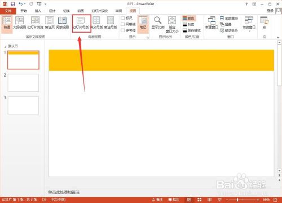The image size is (282, 203).
Task: Click the Redo icon in quick access toolbar
Action: click(x=31, y=4)
